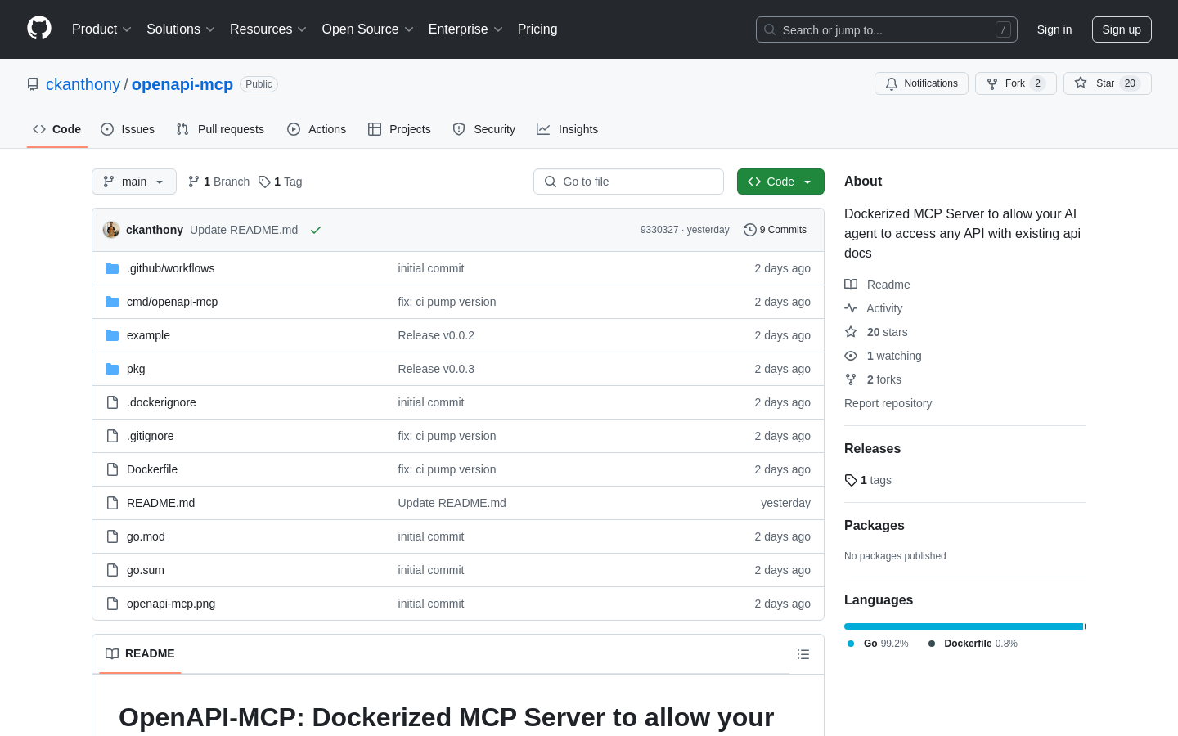Expand the Product menu
1178x736 pixels.
click(x=101, y=29)
